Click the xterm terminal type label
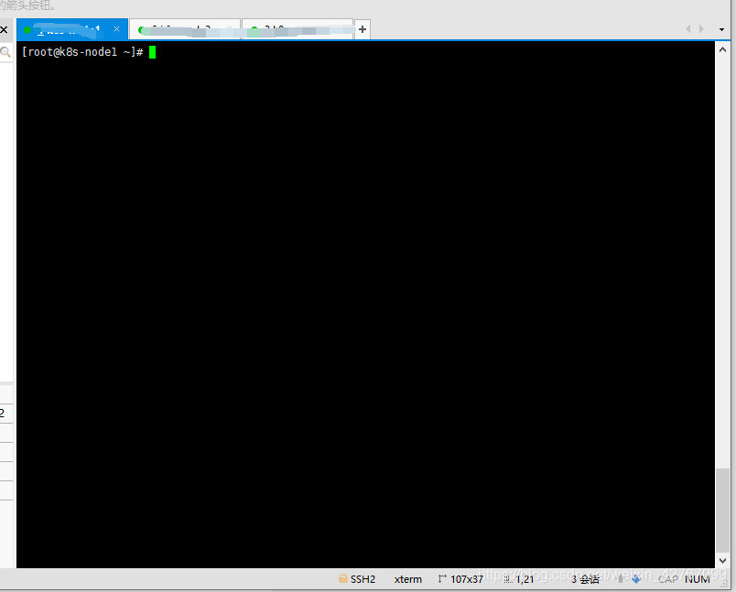The width and height of the screenshot is (736, 592). tap(408, 579)
